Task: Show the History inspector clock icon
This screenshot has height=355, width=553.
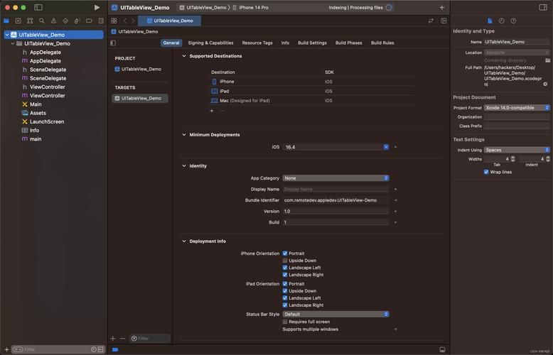Action: (502, 21)
